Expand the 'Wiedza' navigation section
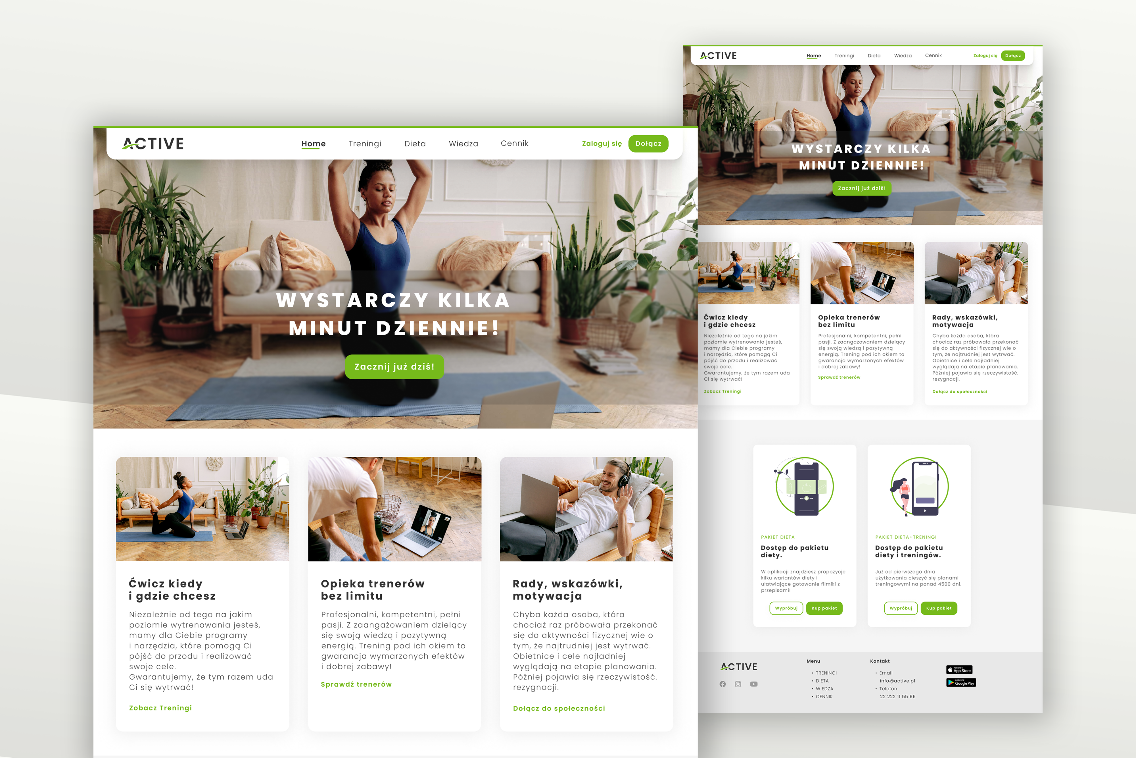Image resolution: width=1136 pixels, height=758 pixels. coord(463,142)
